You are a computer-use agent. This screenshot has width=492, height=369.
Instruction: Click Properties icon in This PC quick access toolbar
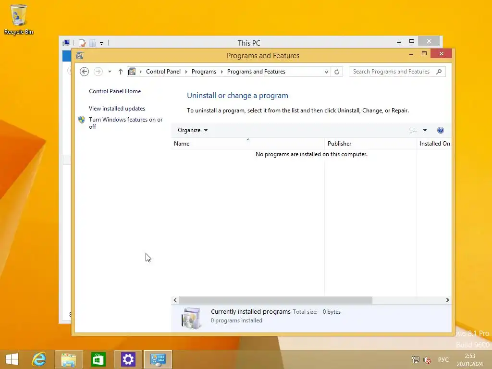(82, 43)
